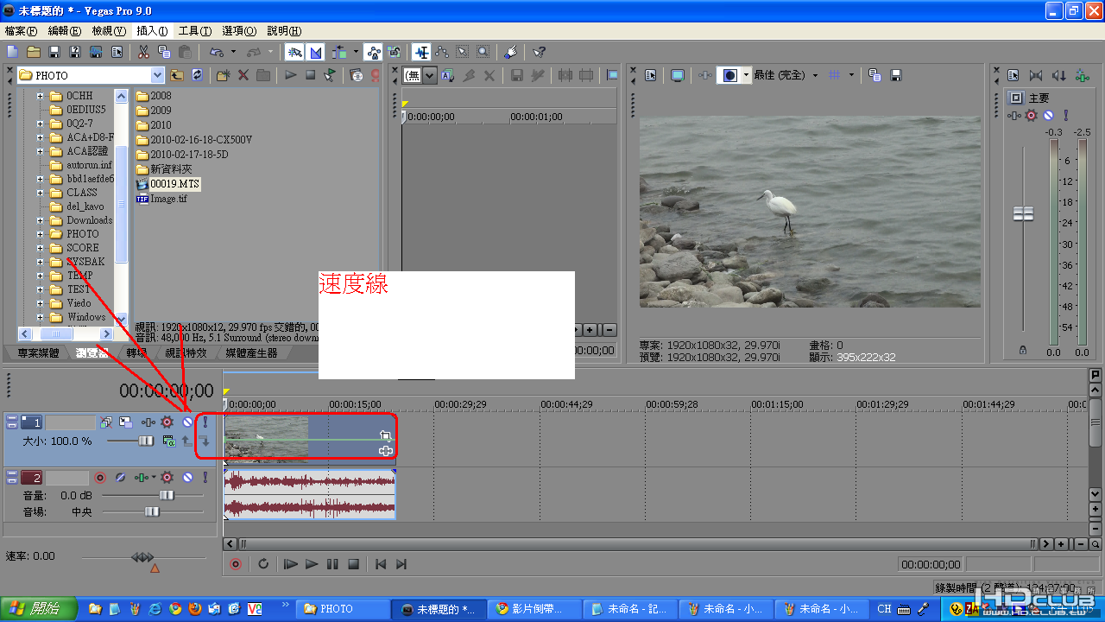Open preview quality dropdown 最佳 (完全)
The image size is (1105, 622).
815,75
